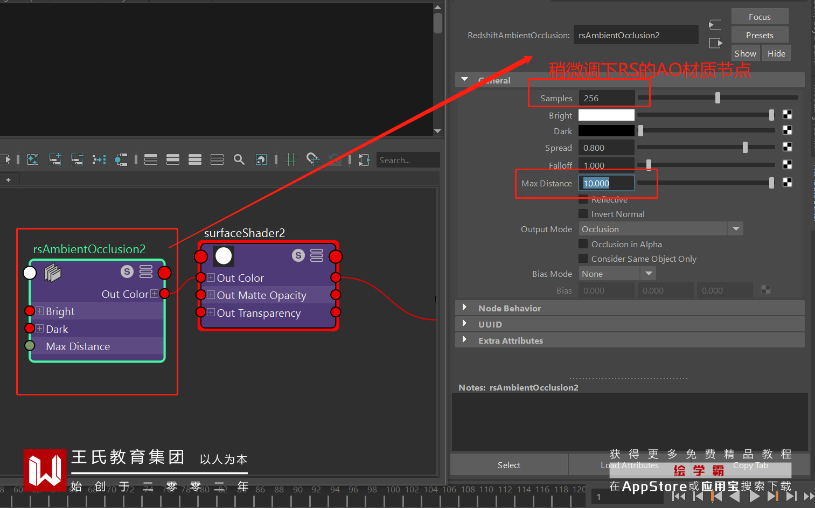Click the Select button
Viewport: 815px width, 508px height.
click(509, 465)
